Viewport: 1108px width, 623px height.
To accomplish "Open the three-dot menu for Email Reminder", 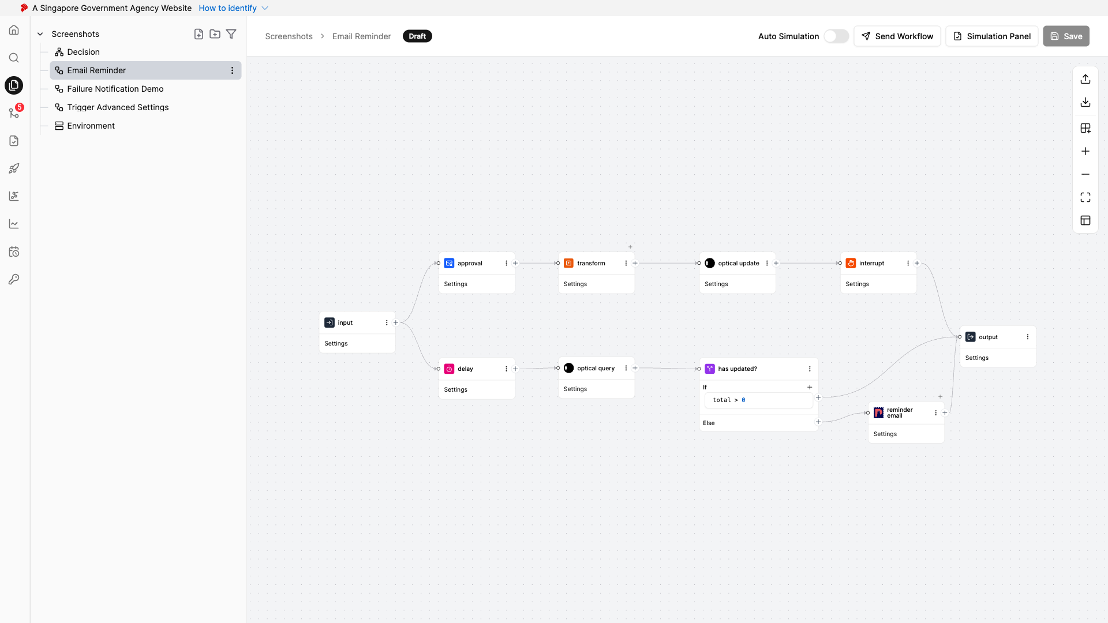I will (x=232, y=70).
